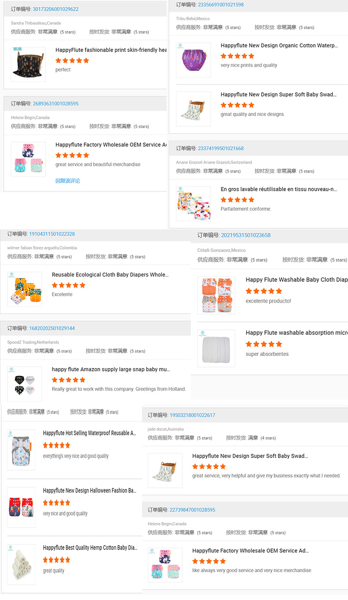The width and height of the screenshot is (348, 600).
Task: View thumbnail of the black printed diaper bag
Action: [x=28, y=64]
